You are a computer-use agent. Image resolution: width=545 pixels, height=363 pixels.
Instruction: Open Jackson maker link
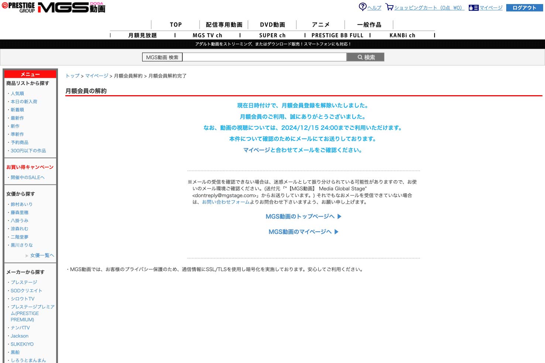pyautogui.click(x=20, y=336)
